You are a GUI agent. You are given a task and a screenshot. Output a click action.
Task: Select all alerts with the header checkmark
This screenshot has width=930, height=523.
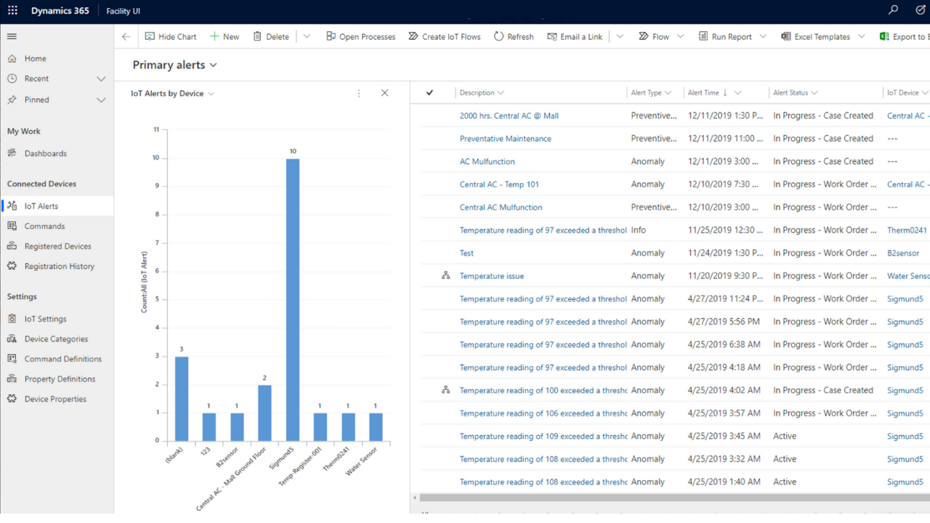pos(430,93)
